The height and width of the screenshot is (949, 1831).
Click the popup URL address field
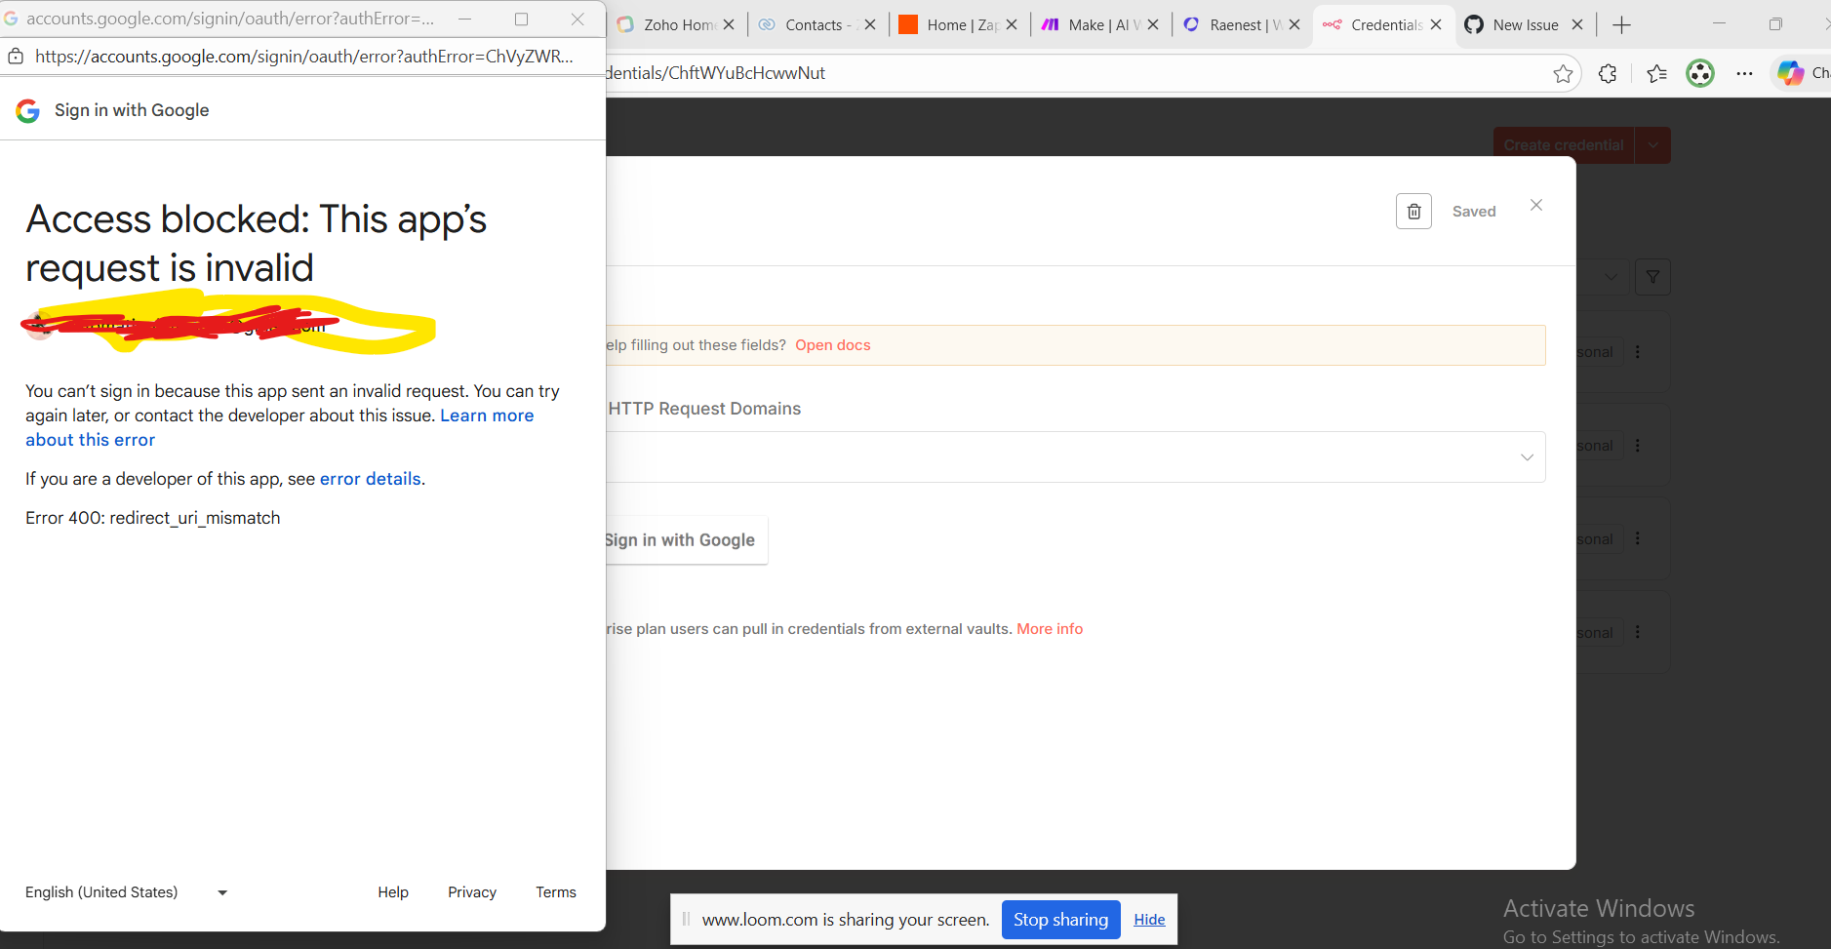click(304, 57)
